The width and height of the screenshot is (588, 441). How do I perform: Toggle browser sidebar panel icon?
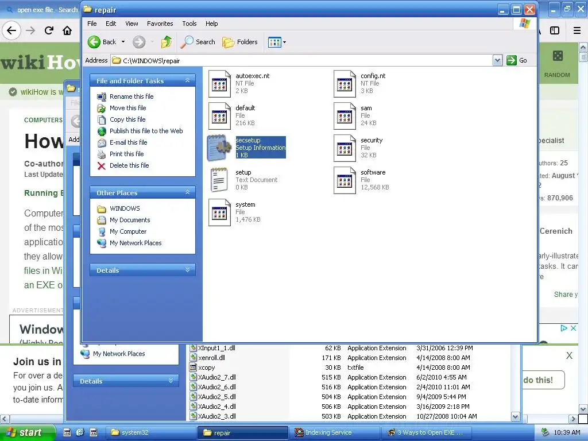555,30
